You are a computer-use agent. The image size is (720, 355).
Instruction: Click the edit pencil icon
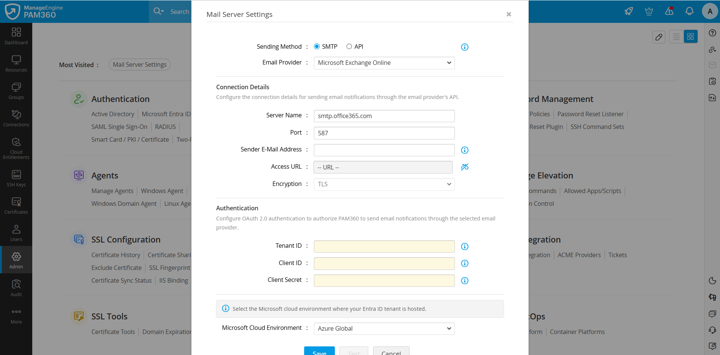[x=659, y=37]
